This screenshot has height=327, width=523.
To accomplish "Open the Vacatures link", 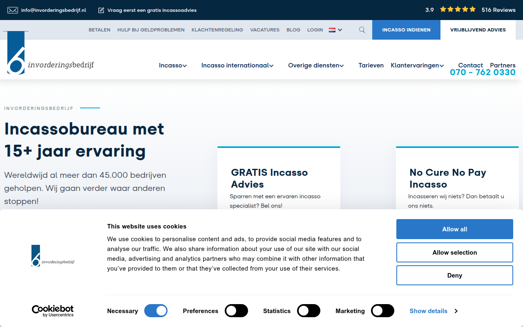I will (x=265, y=30).
